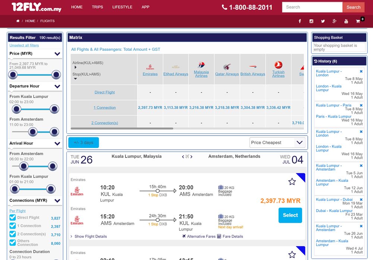
Task: Click Direct Flight matrix row link
Action: (x=104, y=92)
